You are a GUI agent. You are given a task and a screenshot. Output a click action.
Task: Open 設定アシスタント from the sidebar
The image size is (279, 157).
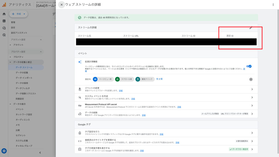pos(19,33)
